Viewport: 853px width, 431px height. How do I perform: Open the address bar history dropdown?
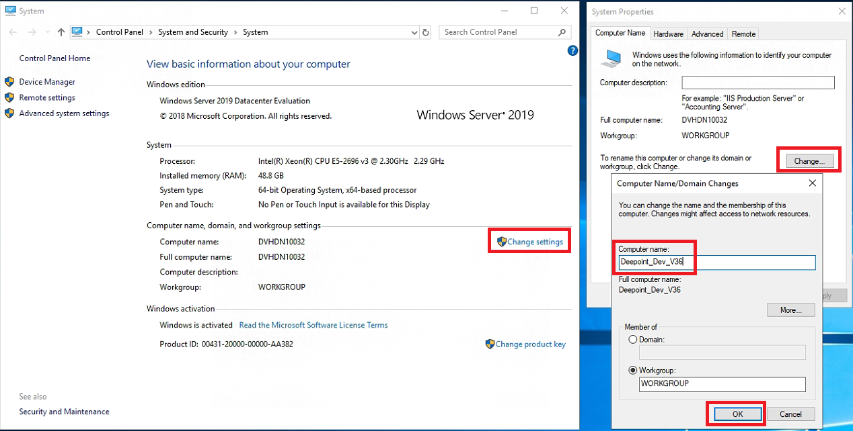414,32
